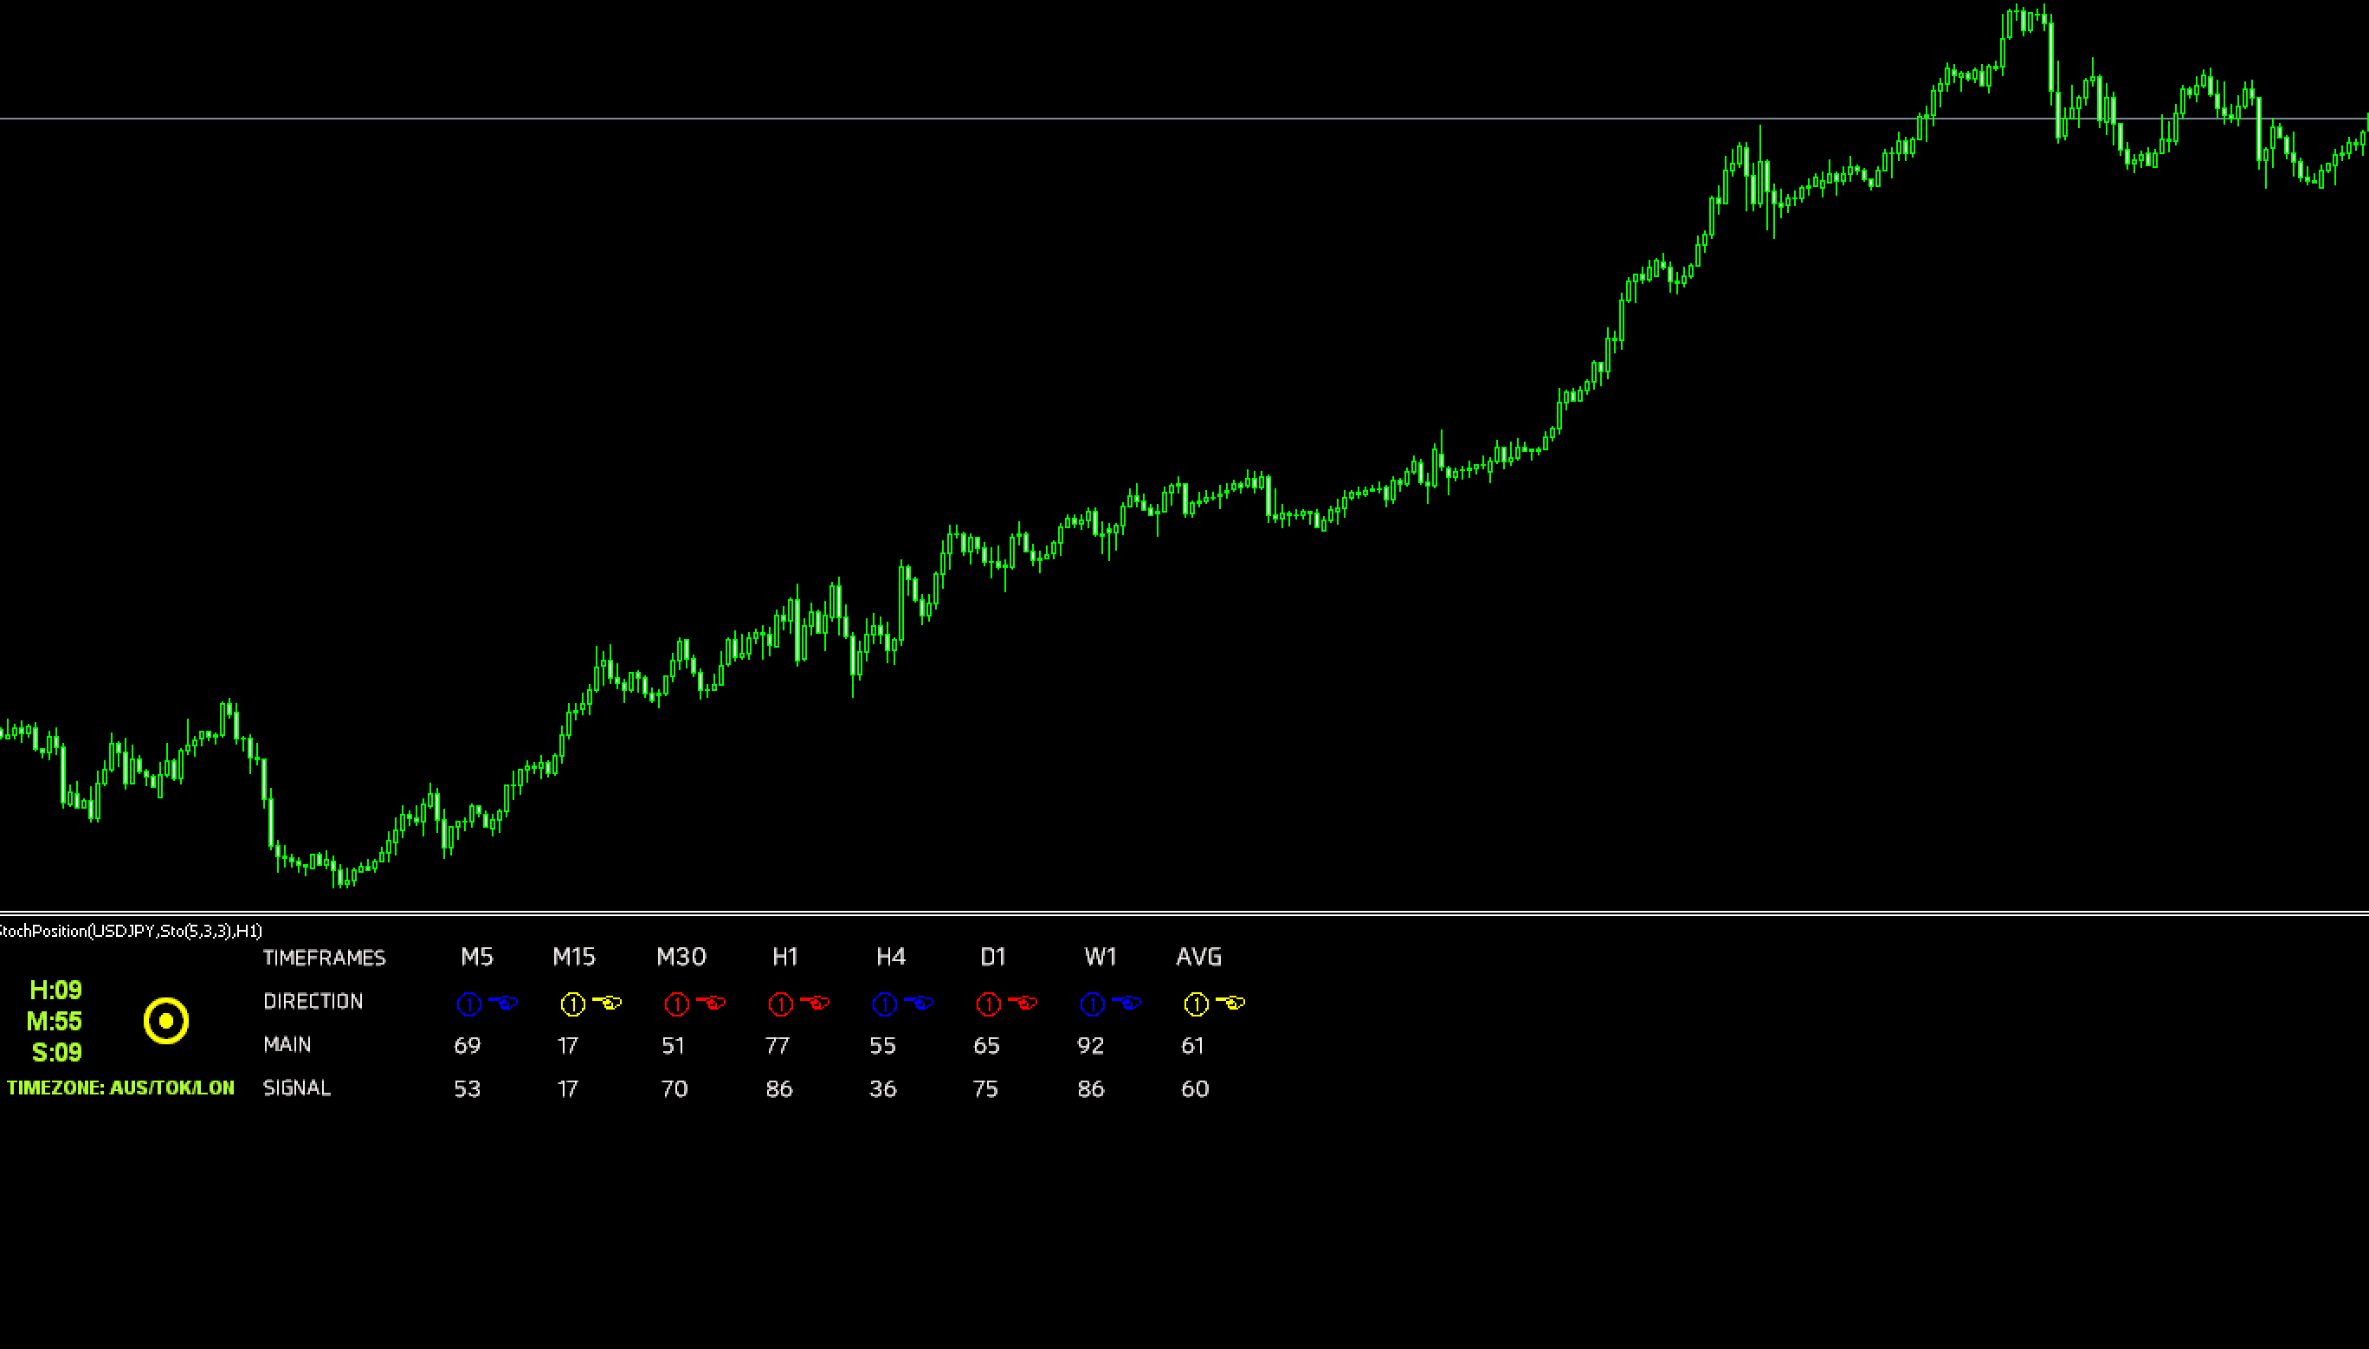Image resolution: width=2369 pixels, height=1349 pixels.
Task: Click the M5 main value 69
Action: pyautogui.click(x=468, y=1046)
